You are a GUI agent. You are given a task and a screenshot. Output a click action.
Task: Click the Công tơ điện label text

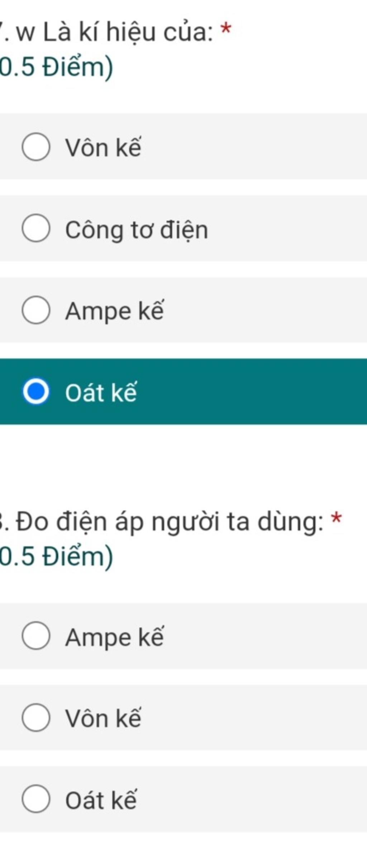[x=137, y=230]
